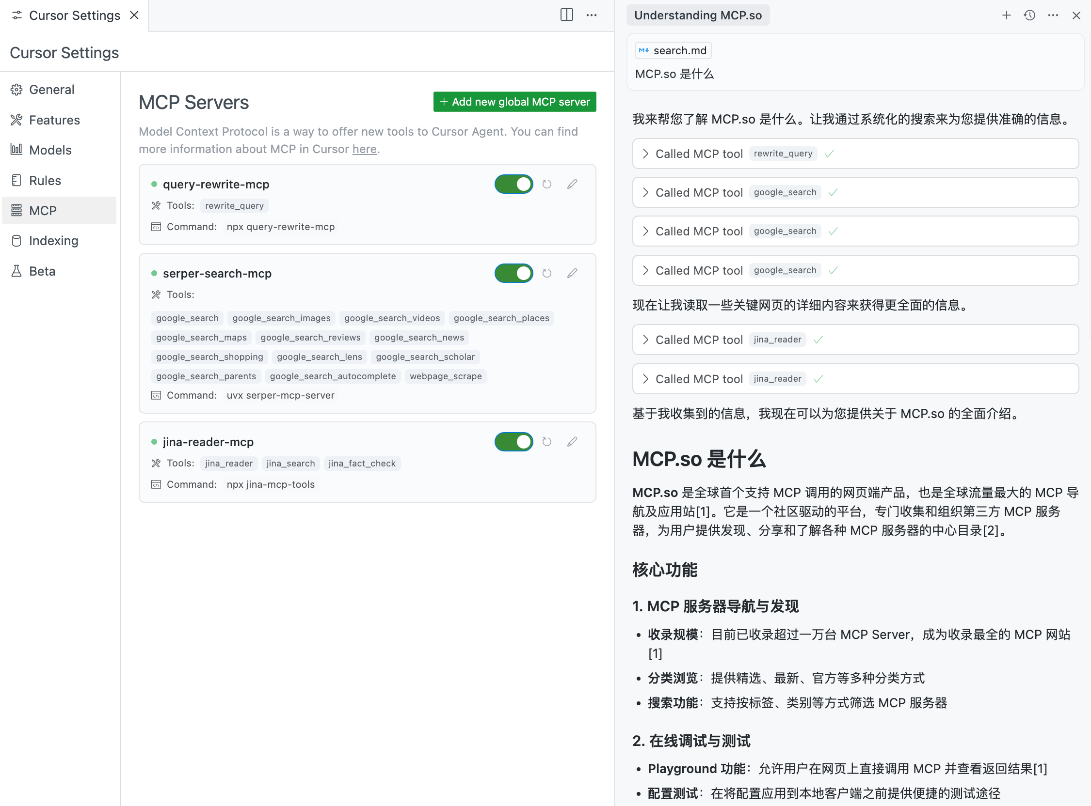Edit the serper-search-mcp server configuration
The image size is (1091, 806).
[x=572, y=273]
